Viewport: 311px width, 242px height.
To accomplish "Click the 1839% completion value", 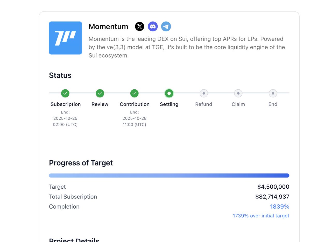I will tap(280, 207).
